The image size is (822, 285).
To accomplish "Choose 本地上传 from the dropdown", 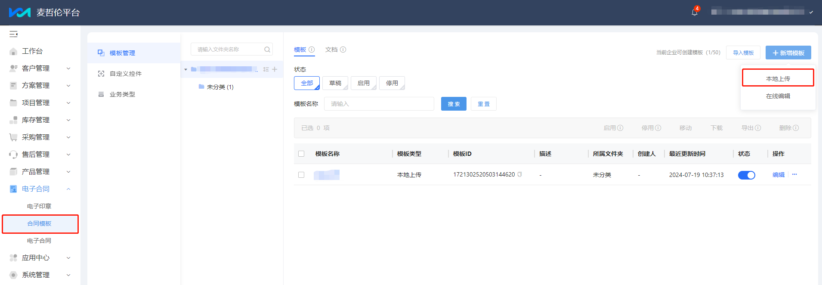I will click(778, 79).
